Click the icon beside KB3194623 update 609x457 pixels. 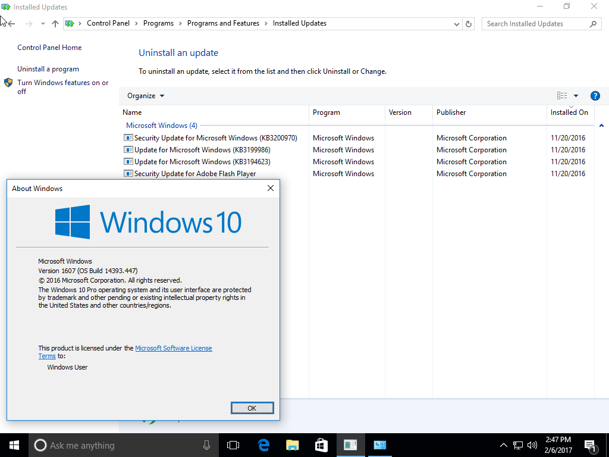tap(128, 161)
